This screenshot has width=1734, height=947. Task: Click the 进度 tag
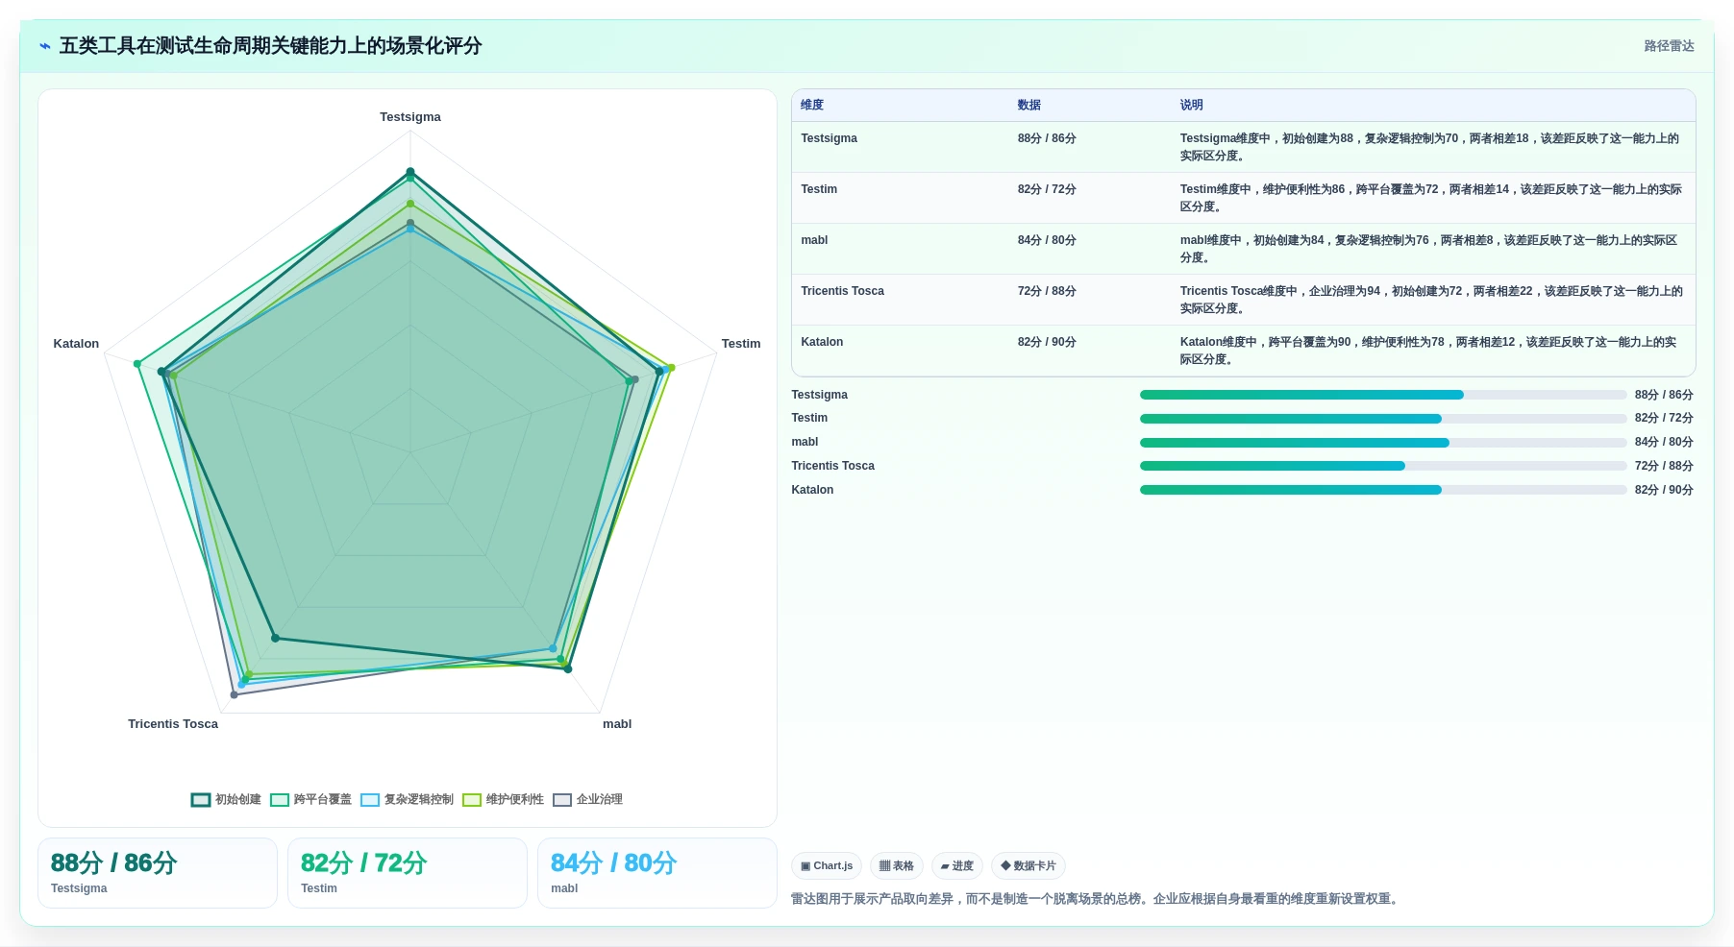956,865
